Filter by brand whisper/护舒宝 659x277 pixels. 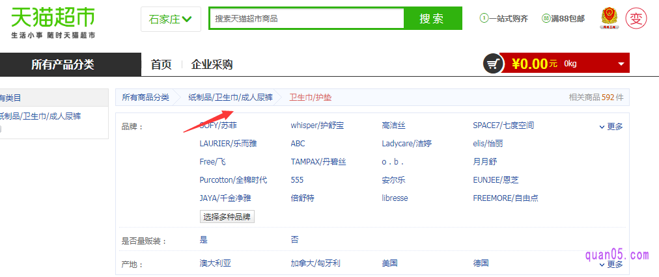[317, 125]
